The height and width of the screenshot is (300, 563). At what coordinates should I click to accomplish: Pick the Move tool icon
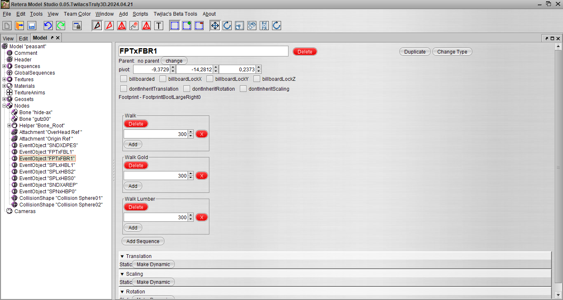coord(215,26)
